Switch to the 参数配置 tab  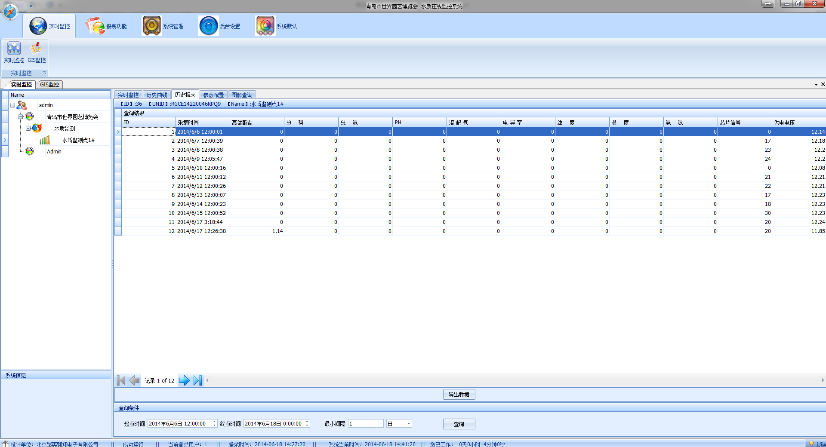tap(213, 95)
